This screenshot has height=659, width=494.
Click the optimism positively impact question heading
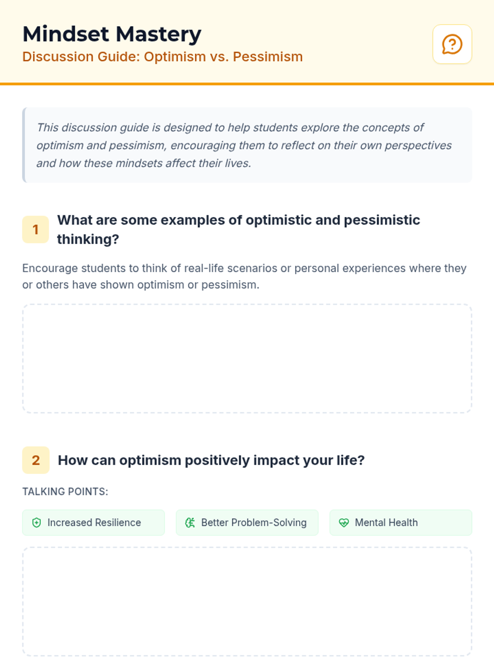[x=211, y=460]
